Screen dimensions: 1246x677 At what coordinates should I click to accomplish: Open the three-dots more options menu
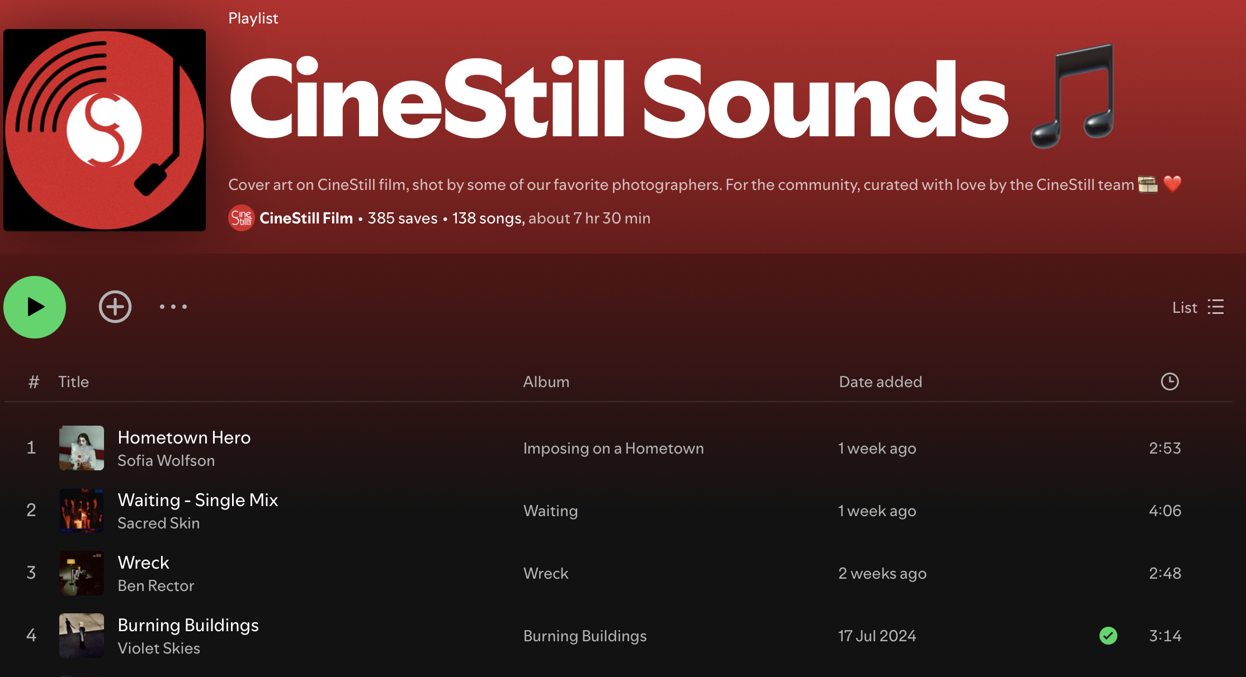coord(173,307)
